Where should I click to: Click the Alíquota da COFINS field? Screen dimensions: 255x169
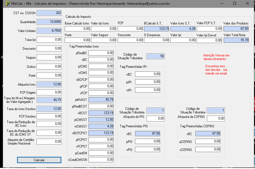[x=216, y=119]
